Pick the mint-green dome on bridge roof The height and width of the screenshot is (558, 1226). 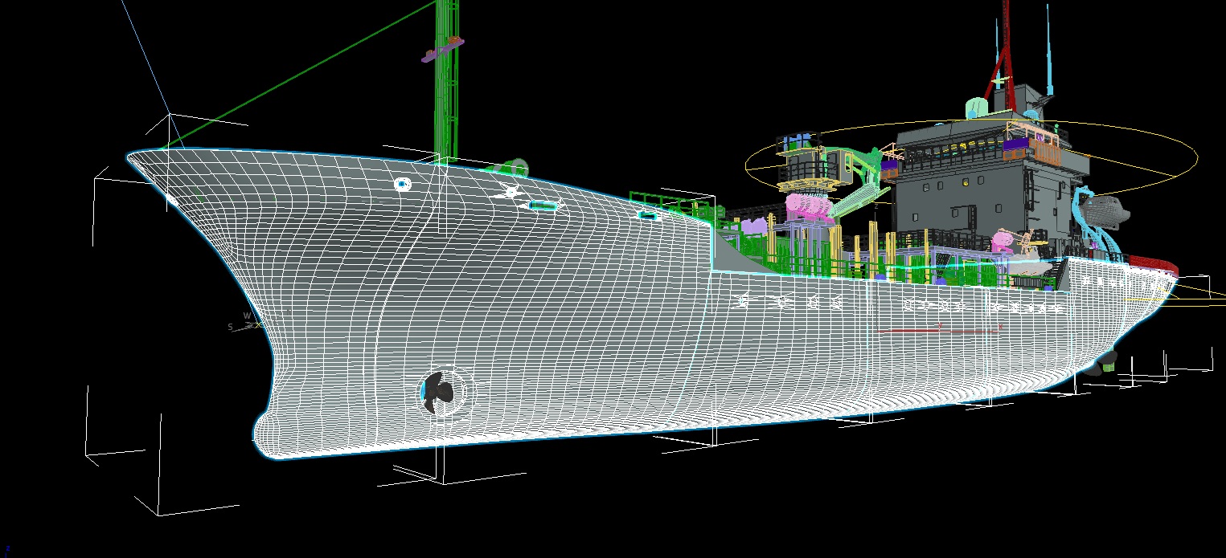click(x=976, y=108)
